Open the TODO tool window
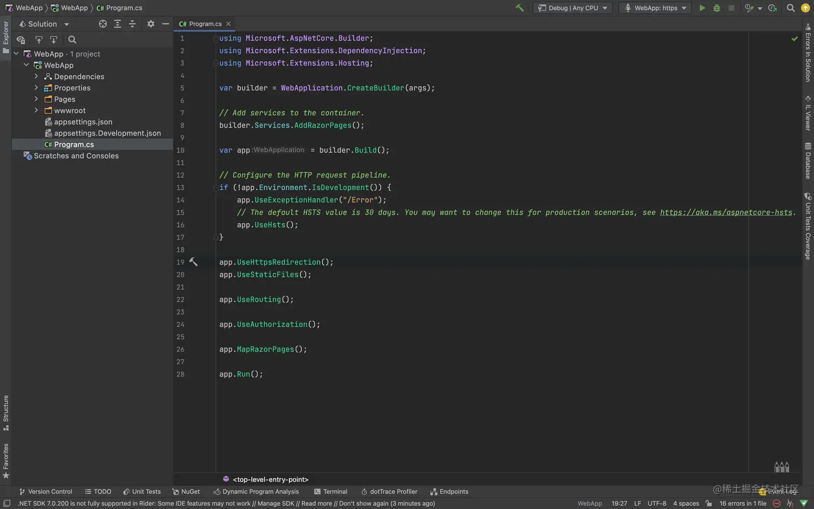Viewport: 814px width, 509px height. (x=98, y=491)
